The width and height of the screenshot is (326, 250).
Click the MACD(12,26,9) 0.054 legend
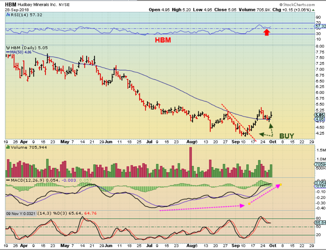point(35,180)
